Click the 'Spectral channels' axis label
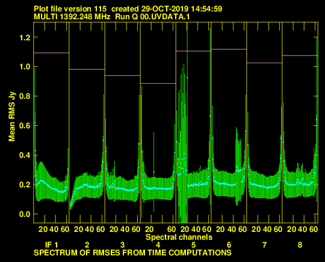 point(179,237)
